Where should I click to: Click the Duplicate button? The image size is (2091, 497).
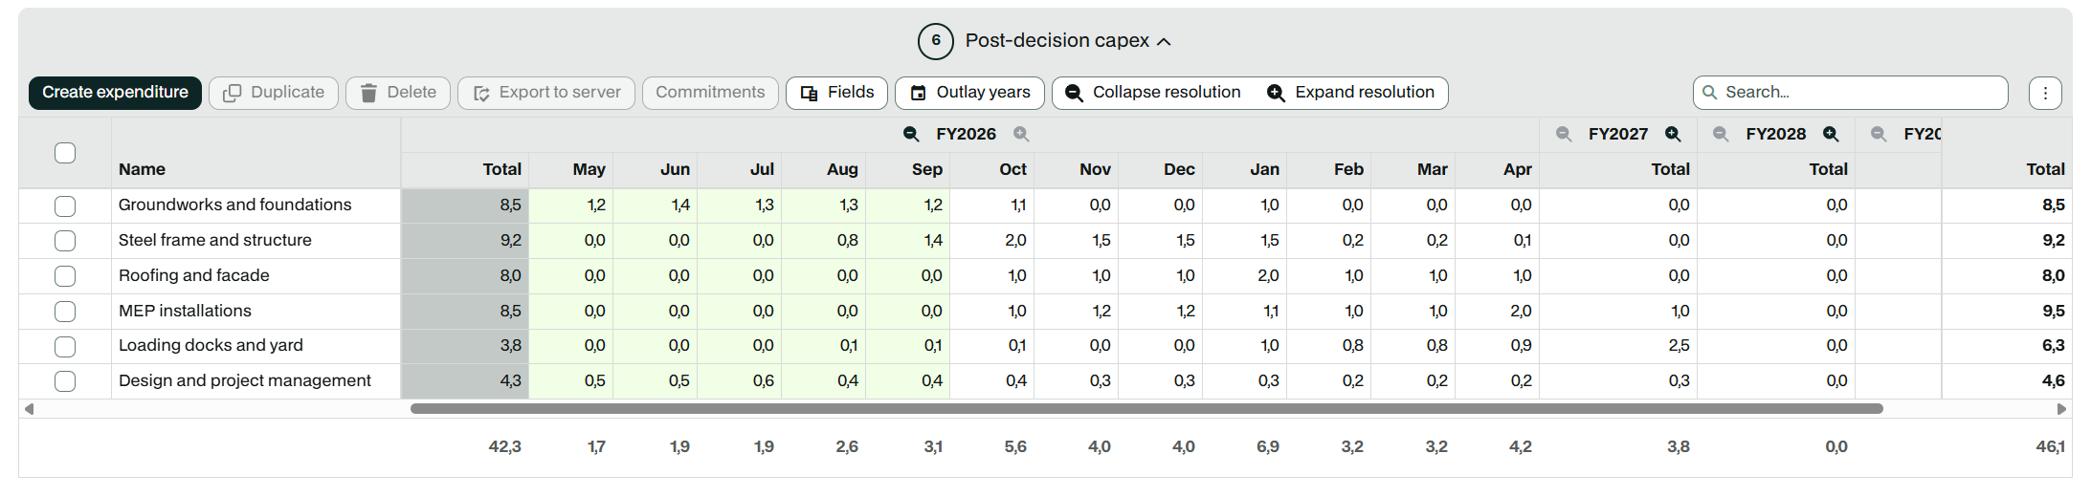click(274, 93)
